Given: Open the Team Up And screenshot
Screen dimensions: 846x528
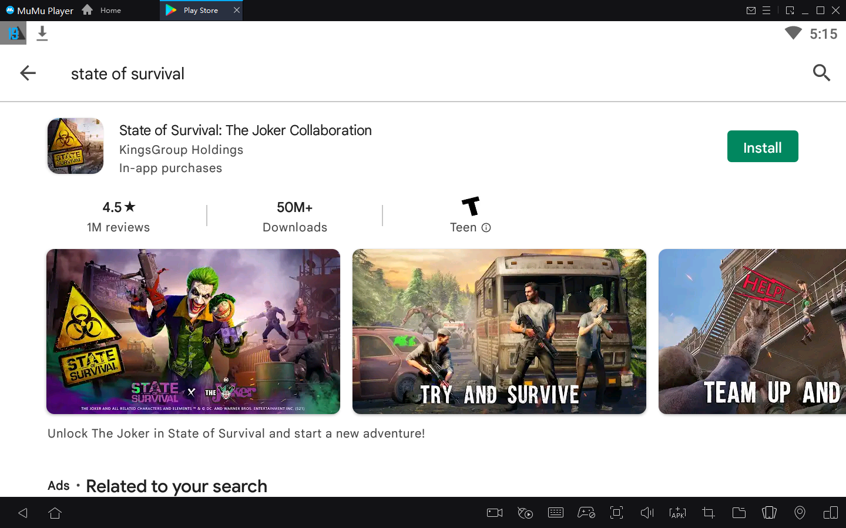Looking at the screenshot, I should 752,331.
